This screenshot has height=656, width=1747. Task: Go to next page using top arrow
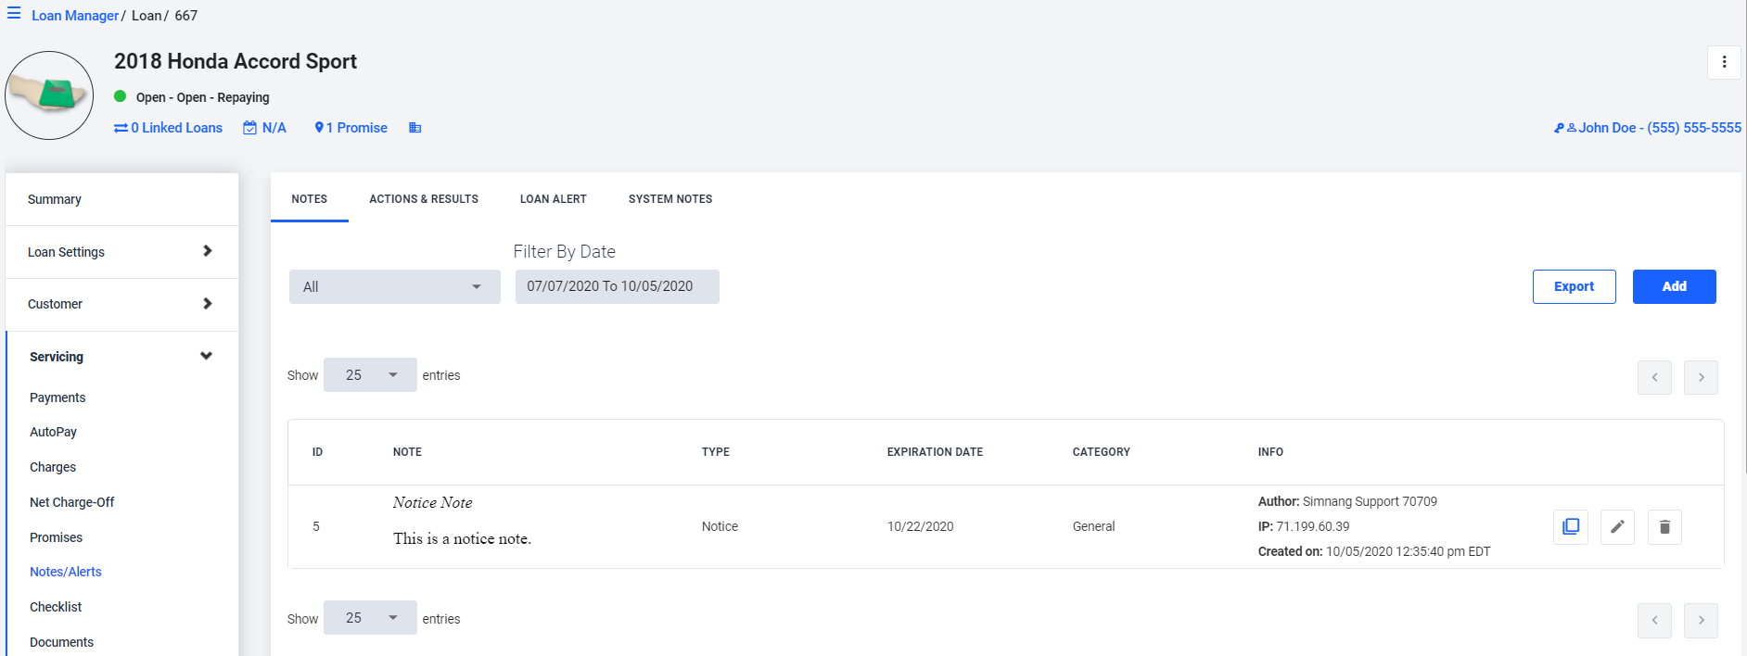pyautogui.click(x=1701, y=377)
